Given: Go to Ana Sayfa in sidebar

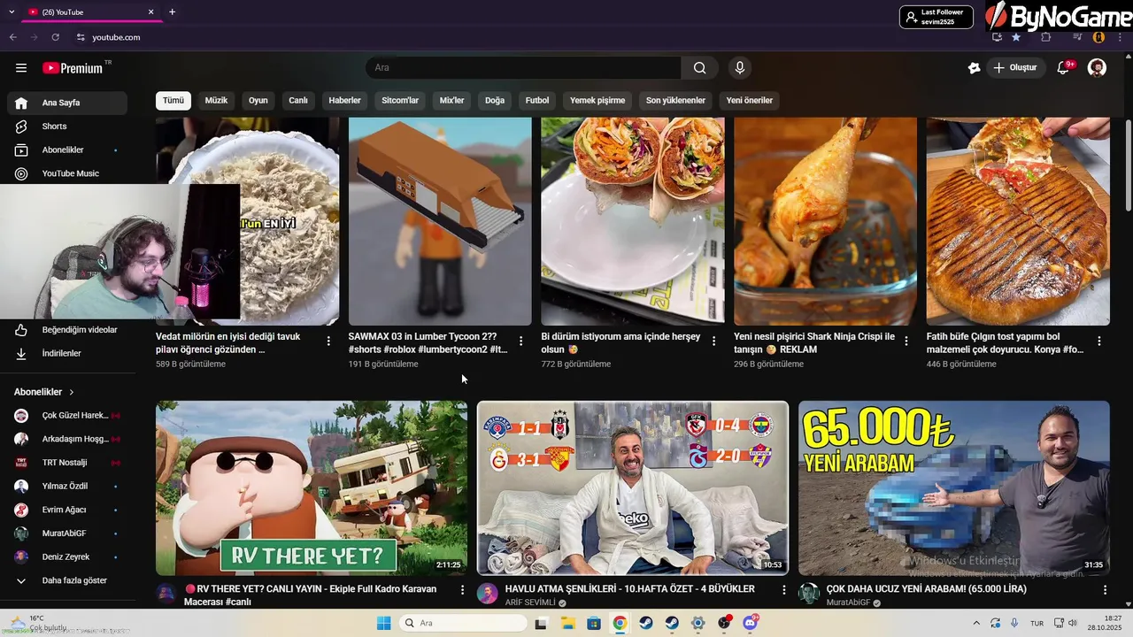Looking at the screenshot, I should [x=67, y=103].
